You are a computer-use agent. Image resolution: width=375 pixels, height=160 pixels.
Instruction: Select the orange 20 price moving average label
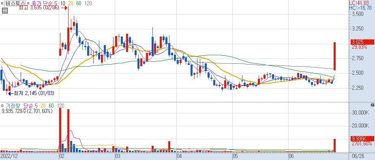point(71,3)
